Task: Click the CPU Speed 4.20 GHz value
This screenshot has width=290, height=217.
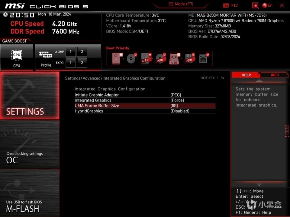Action: pos(64,24)
